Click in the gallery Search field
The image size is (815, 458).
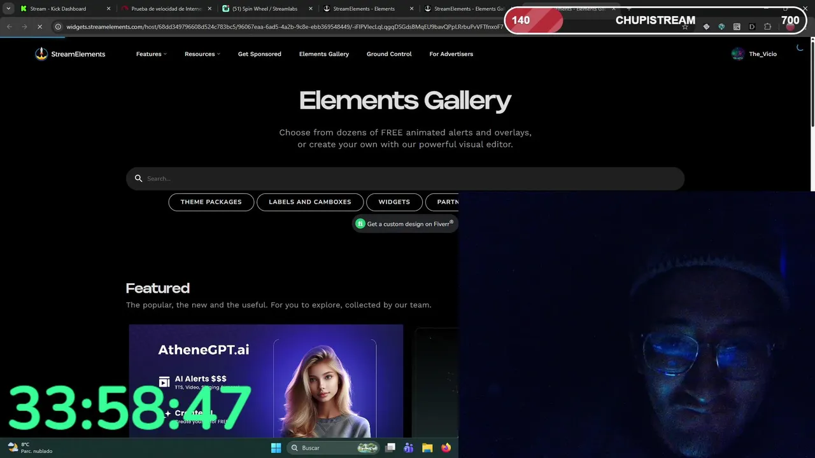pyautogui.click(x=405, y=179)
